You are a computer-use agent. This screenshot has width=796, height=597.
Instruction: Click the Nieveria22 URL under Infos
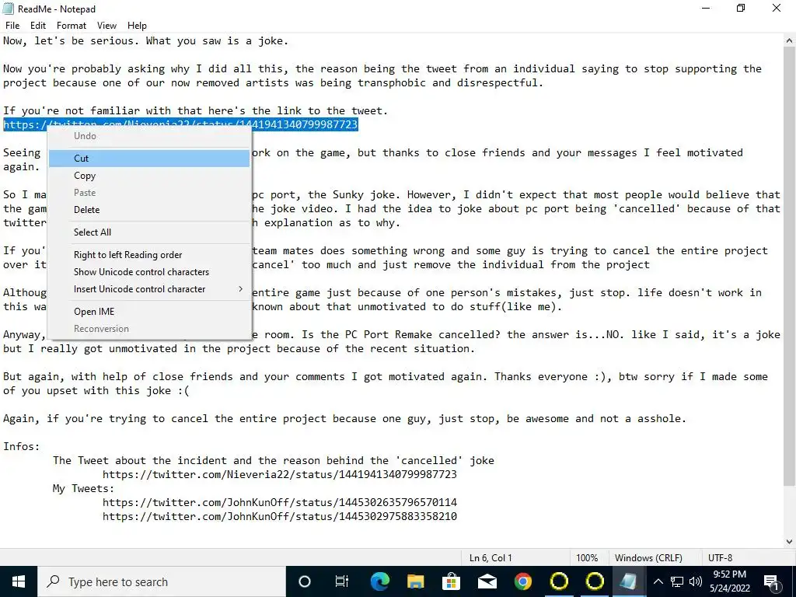coord(280,475)
